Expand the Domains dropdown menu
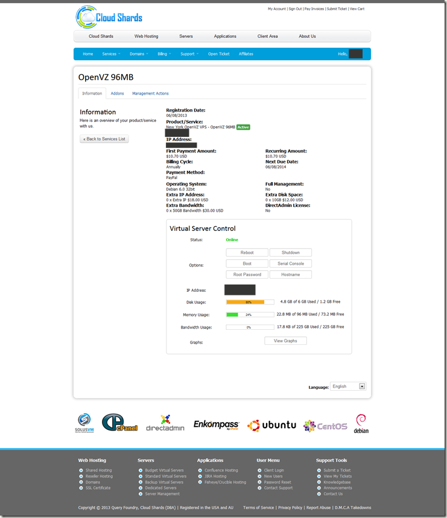447x518 pixels. coord(139,54)
